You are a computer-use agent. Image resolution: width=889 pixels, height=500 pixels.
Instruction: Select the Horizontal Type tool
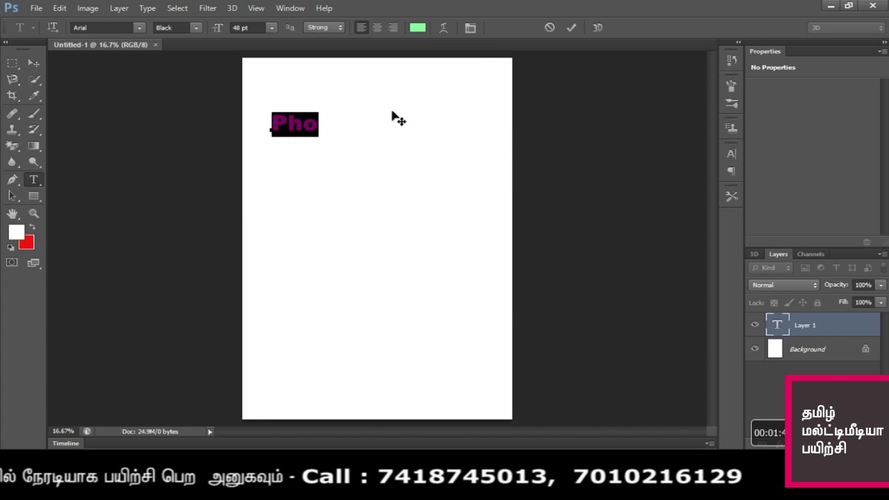33,180
